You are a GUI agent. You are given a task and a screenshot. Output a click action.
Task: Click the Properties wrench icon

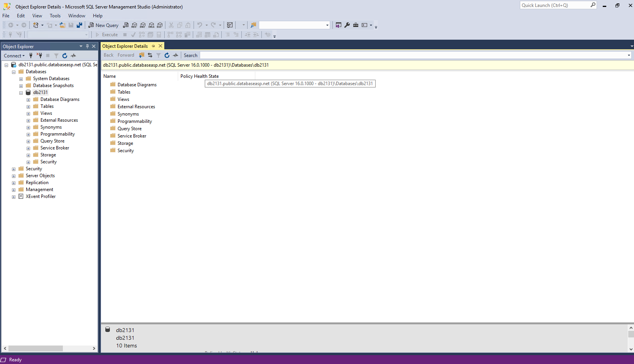pyautogui.click(x=347, y=25)
